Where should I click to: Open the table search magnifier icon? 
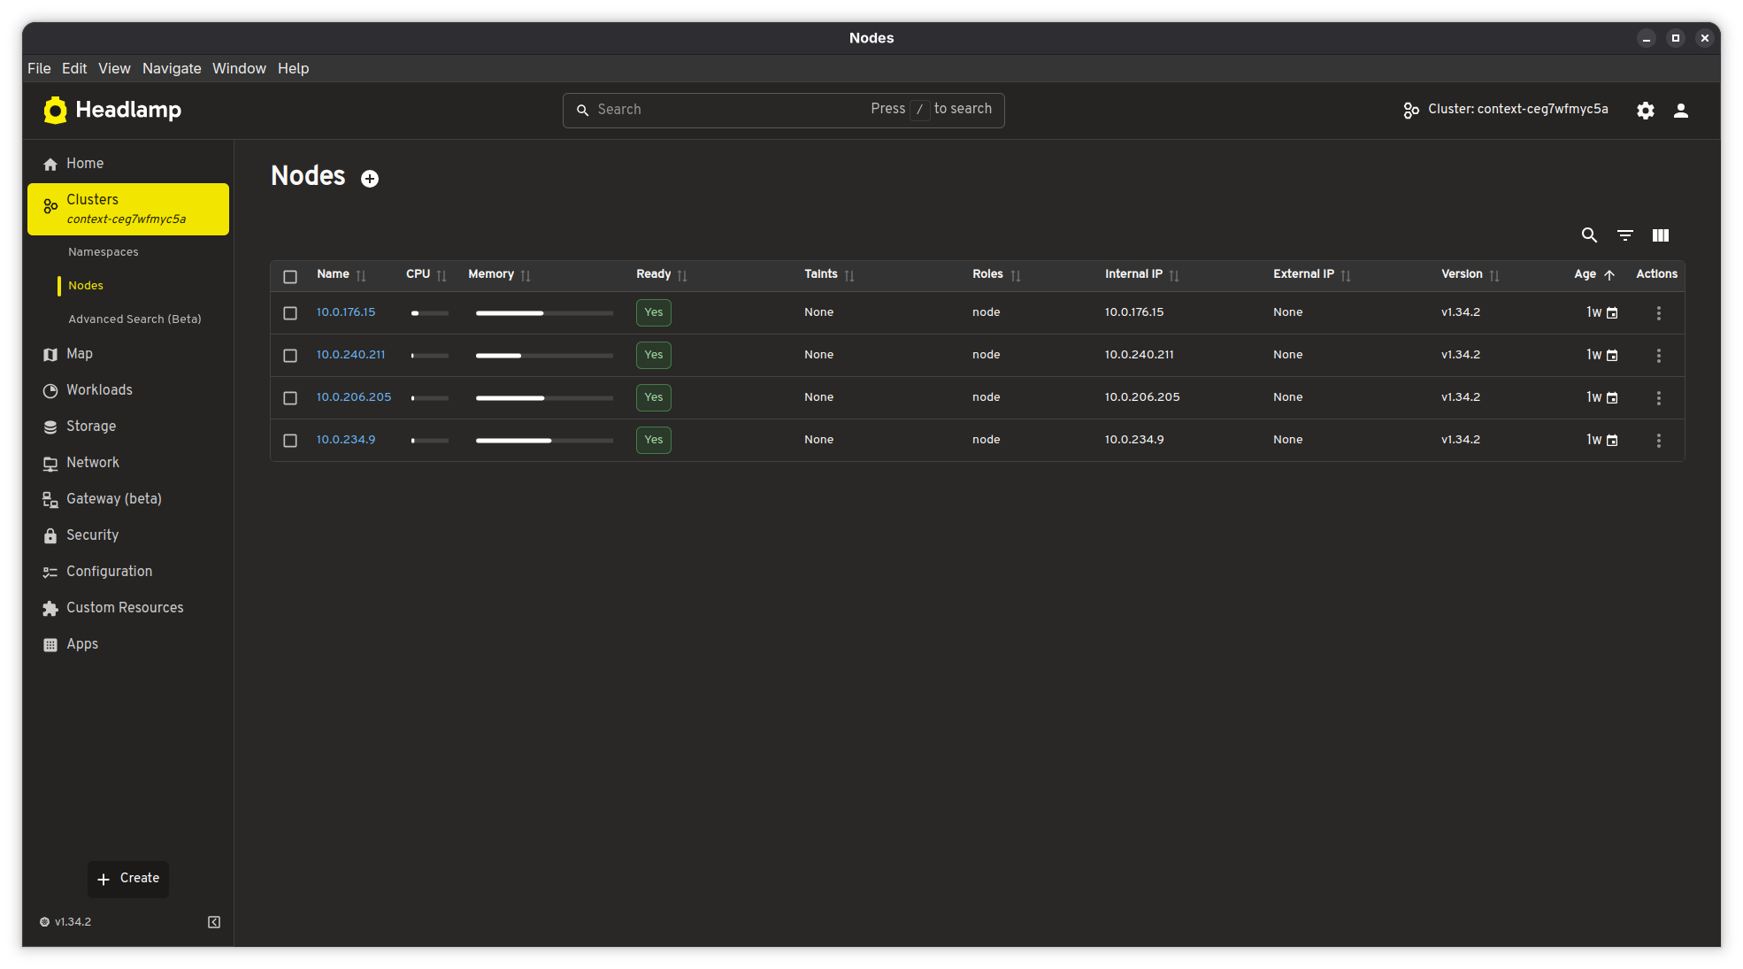coord(1589,235)
